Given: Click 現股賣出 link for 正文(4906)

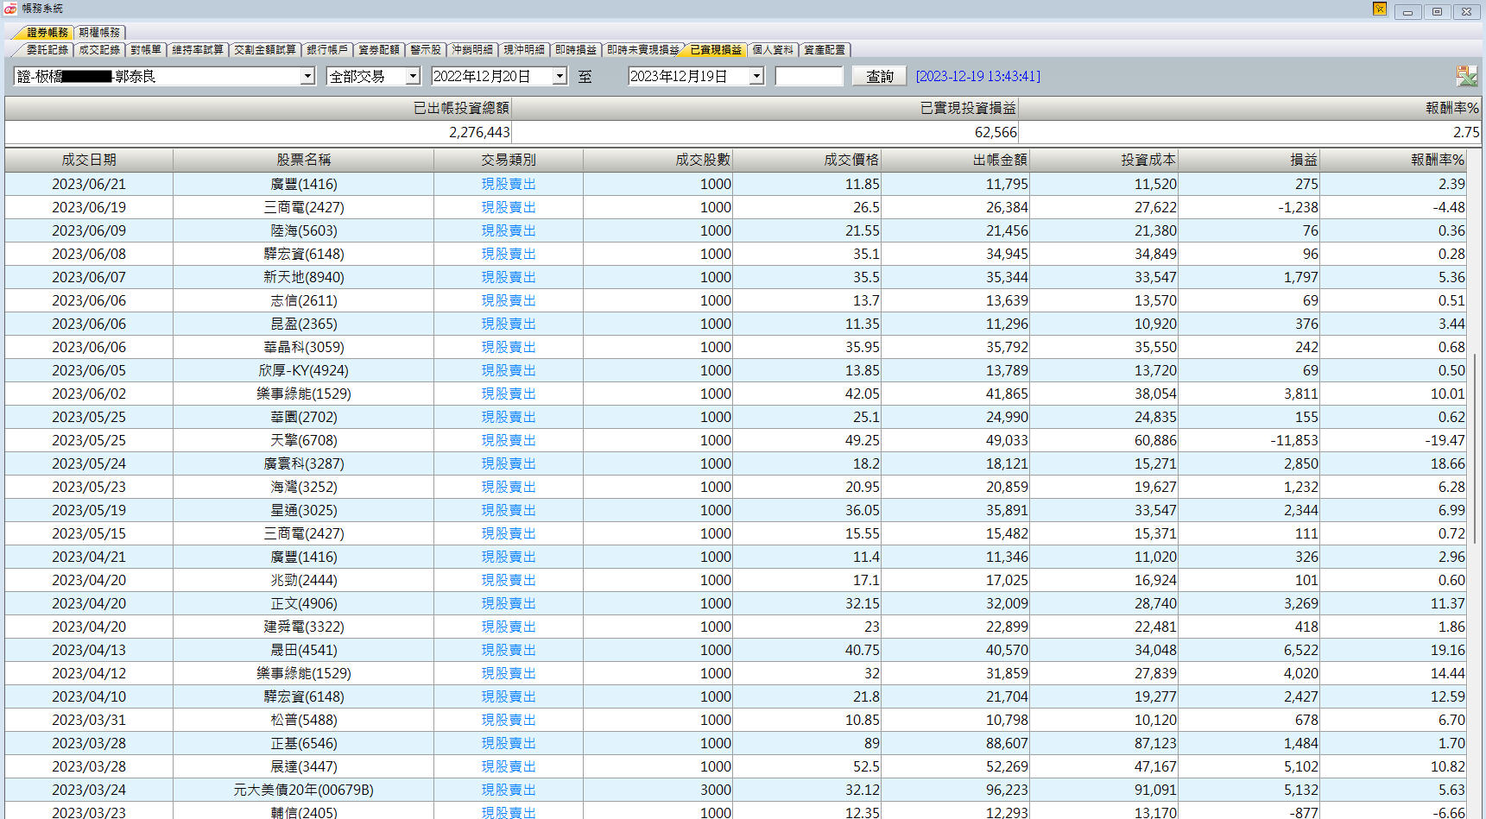Looking at the screenshot, I should (509, 603).
